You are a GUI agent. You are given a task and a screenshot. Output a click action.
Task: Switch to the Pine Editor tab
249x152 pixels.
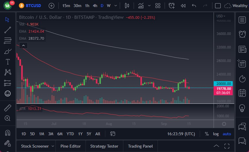click(71, 146)
